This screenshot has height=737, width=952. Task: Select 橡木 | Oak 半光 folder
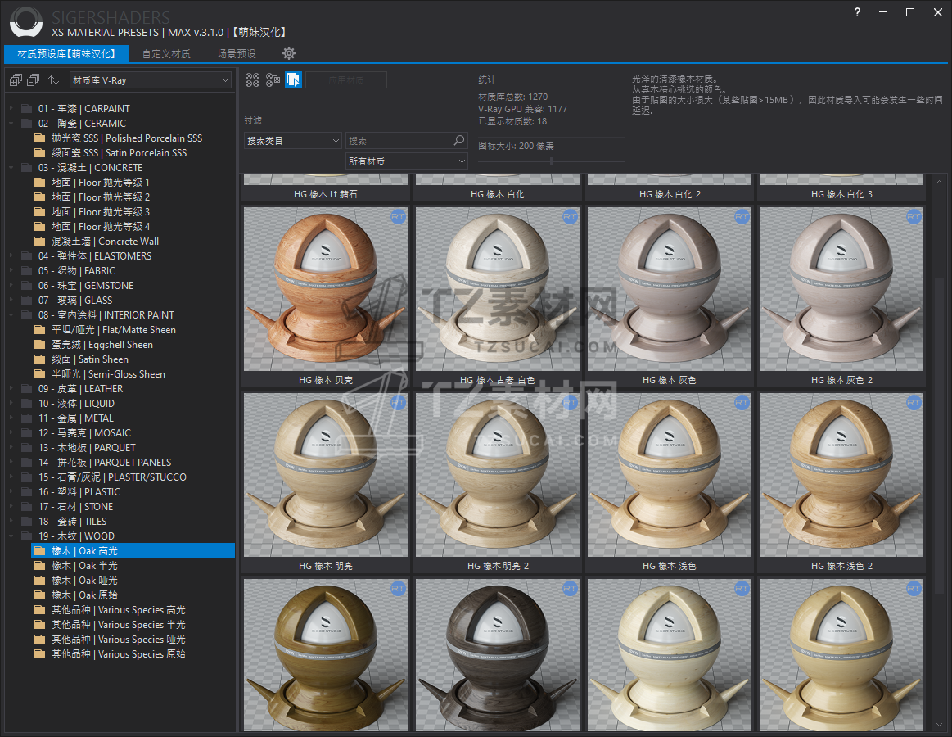pos(84,566)
